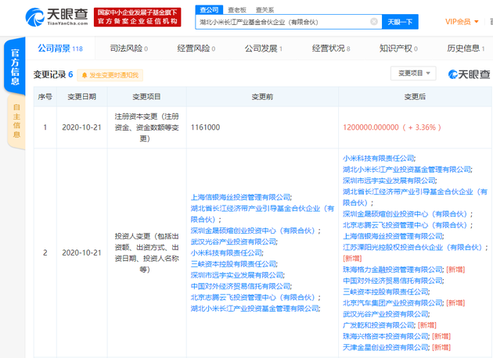Open 天津金星创业投资有限公司 link
This screenshot has width=493, height=358.
coord(386,348)
